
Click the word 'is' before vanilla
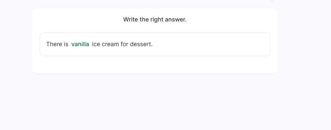coord(66,44)
